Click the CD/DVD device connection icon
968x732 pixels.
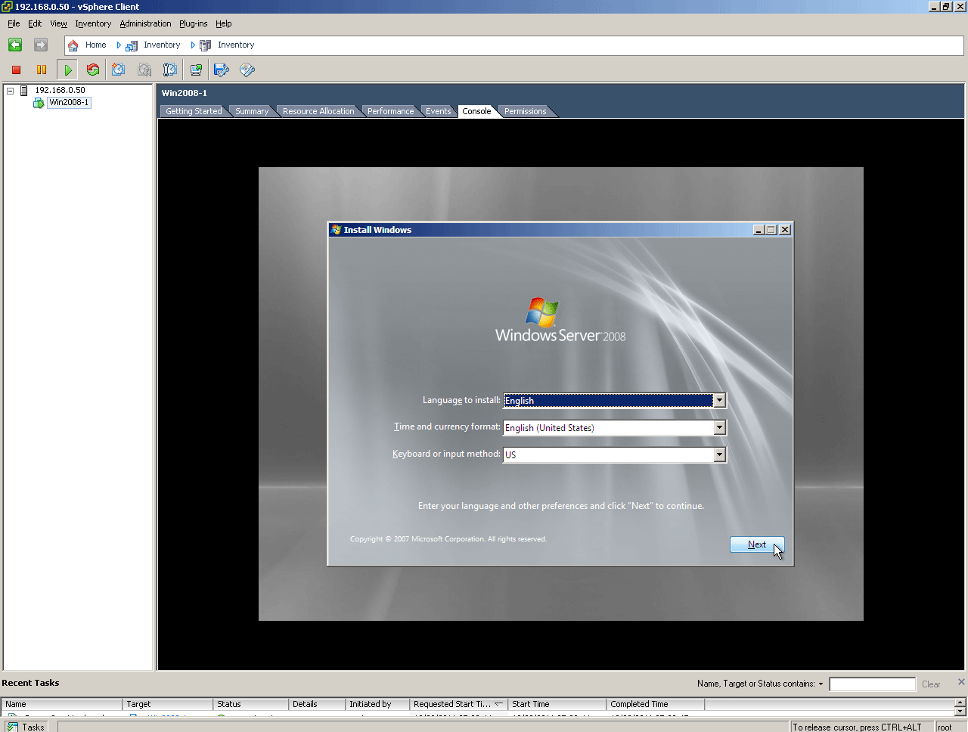coord(247,70)
